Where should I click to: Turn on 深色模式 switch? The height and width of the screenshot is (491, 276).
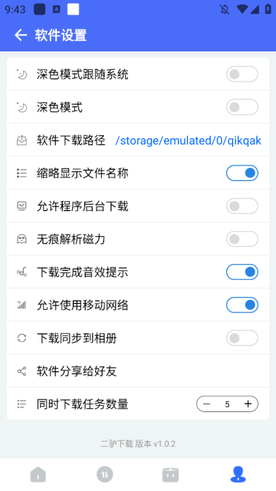tap(242, 107)
